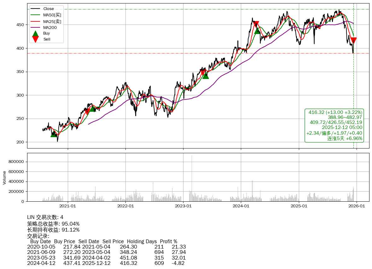Select the red sell marker at December 2025
This screenshot has width=372, height=269.
[x=353, y=40]
